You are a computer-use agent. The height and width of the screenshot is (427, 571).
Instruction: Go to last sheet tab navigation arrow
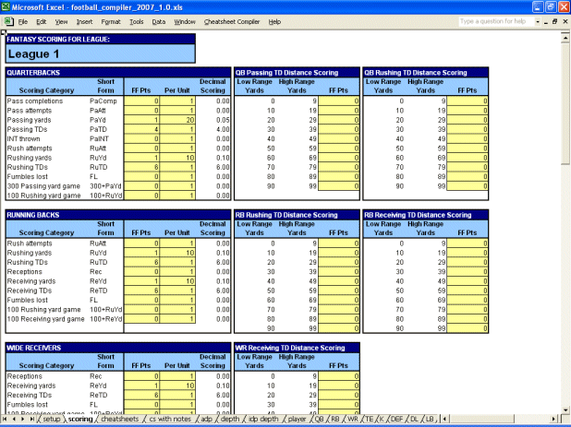(x=32, y=419)
